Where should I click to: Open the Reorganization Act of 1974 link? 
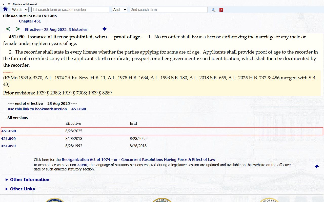(86, 160)
